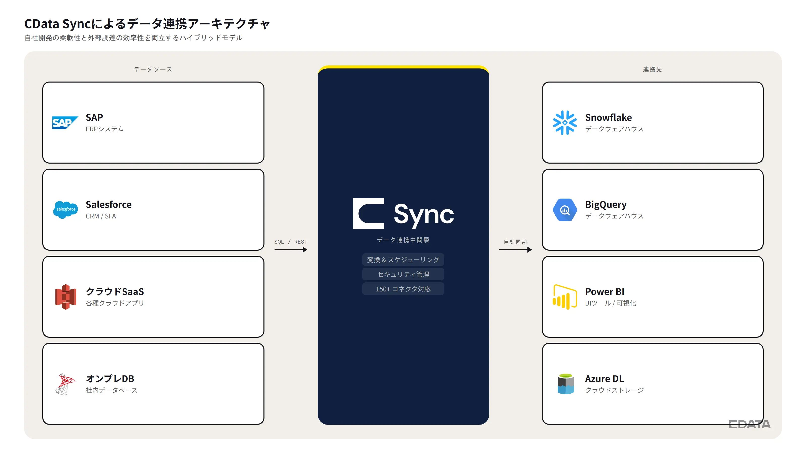
Task: Click the SAP heading text
Action: tap(94, 118)
